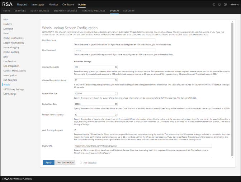This screenshot has height=182, width=241.
Task: Open the Admin menu
Action: click(82, 4)
